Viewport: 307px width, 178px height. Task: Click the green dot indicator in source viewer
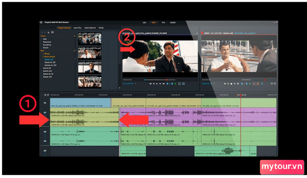pos(175,84)
